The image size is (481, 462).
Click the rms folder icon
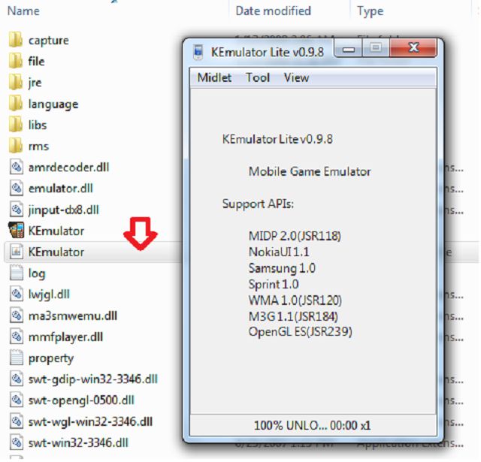[x=16, y=146]
